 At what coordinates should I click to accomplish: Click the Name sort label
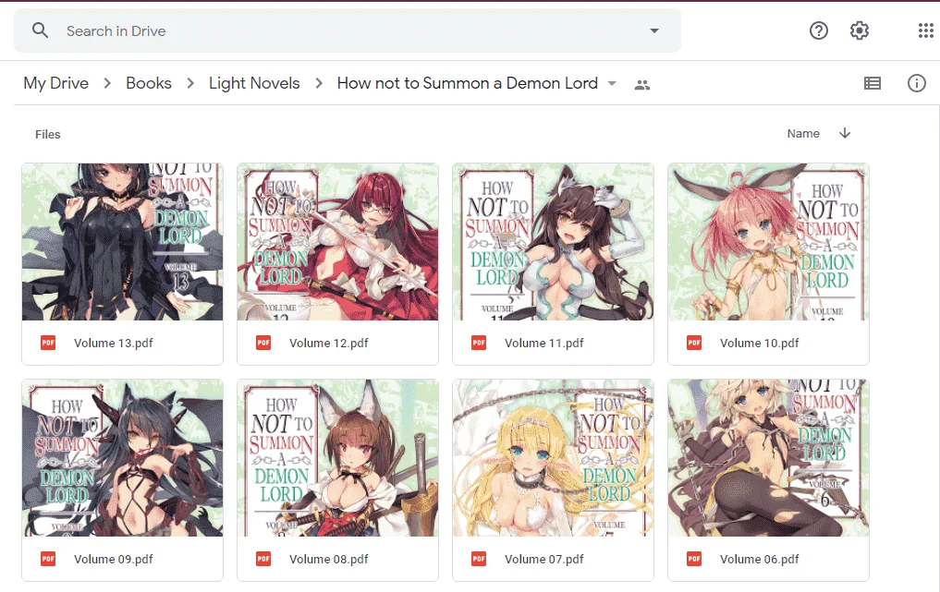(802, 134)
